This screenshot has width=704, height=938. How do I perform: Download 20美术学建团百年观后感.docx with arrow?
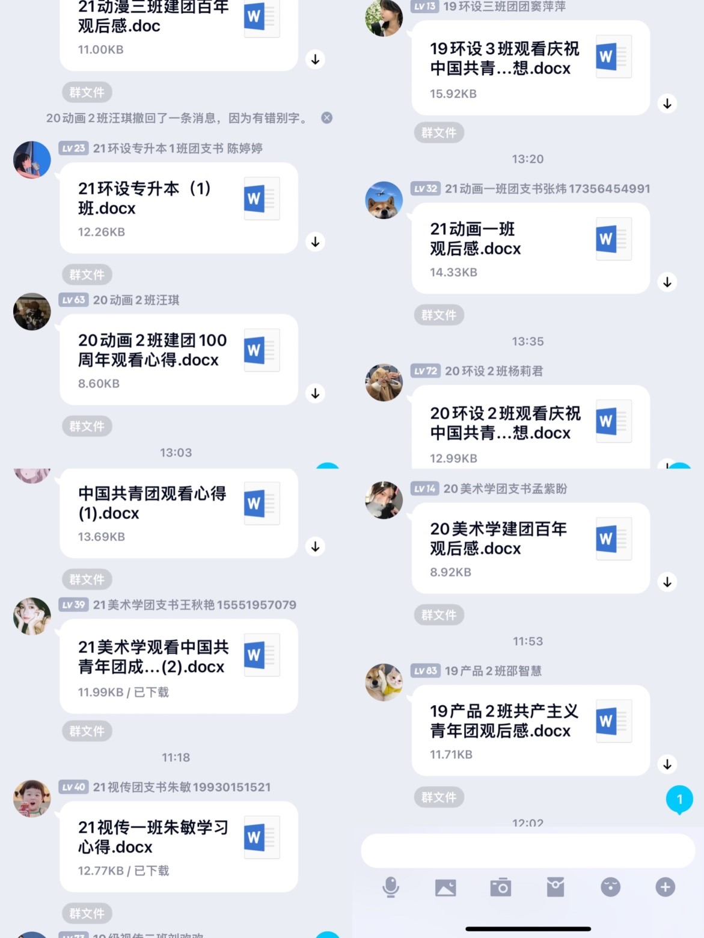coord(667,582)
